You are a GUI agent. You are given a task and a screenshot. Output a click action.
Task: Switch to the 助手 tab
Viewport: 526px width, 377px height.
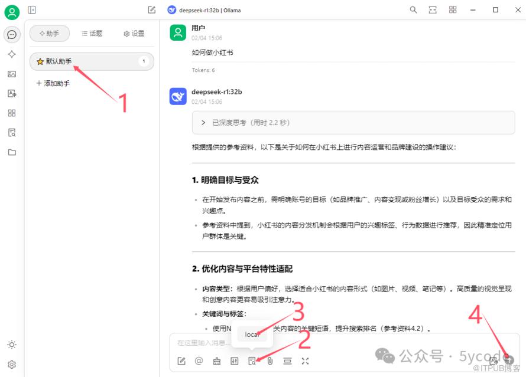point(50,34)
